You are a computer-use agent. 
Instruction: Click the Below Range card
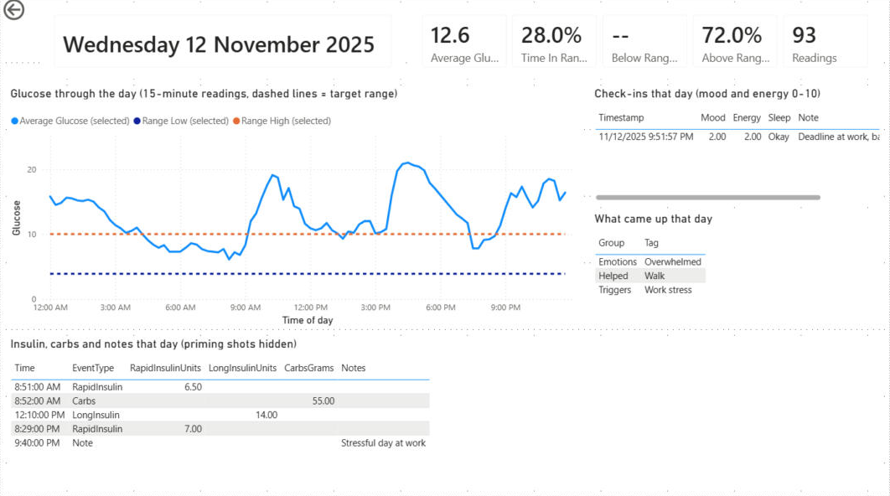(644, 43)
